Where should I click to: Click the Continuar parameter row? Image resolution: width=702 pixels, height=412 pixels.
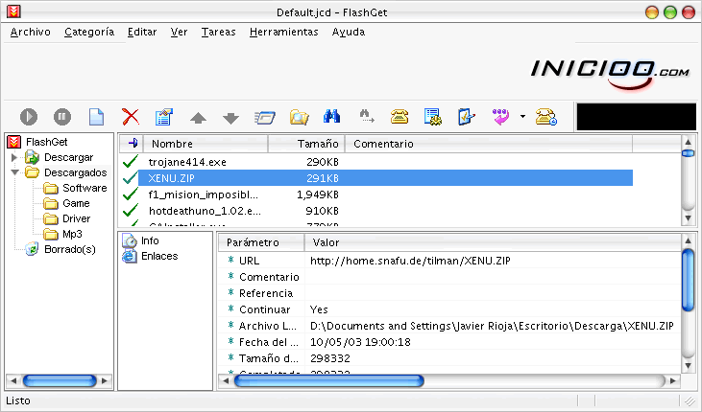(449, 309)
